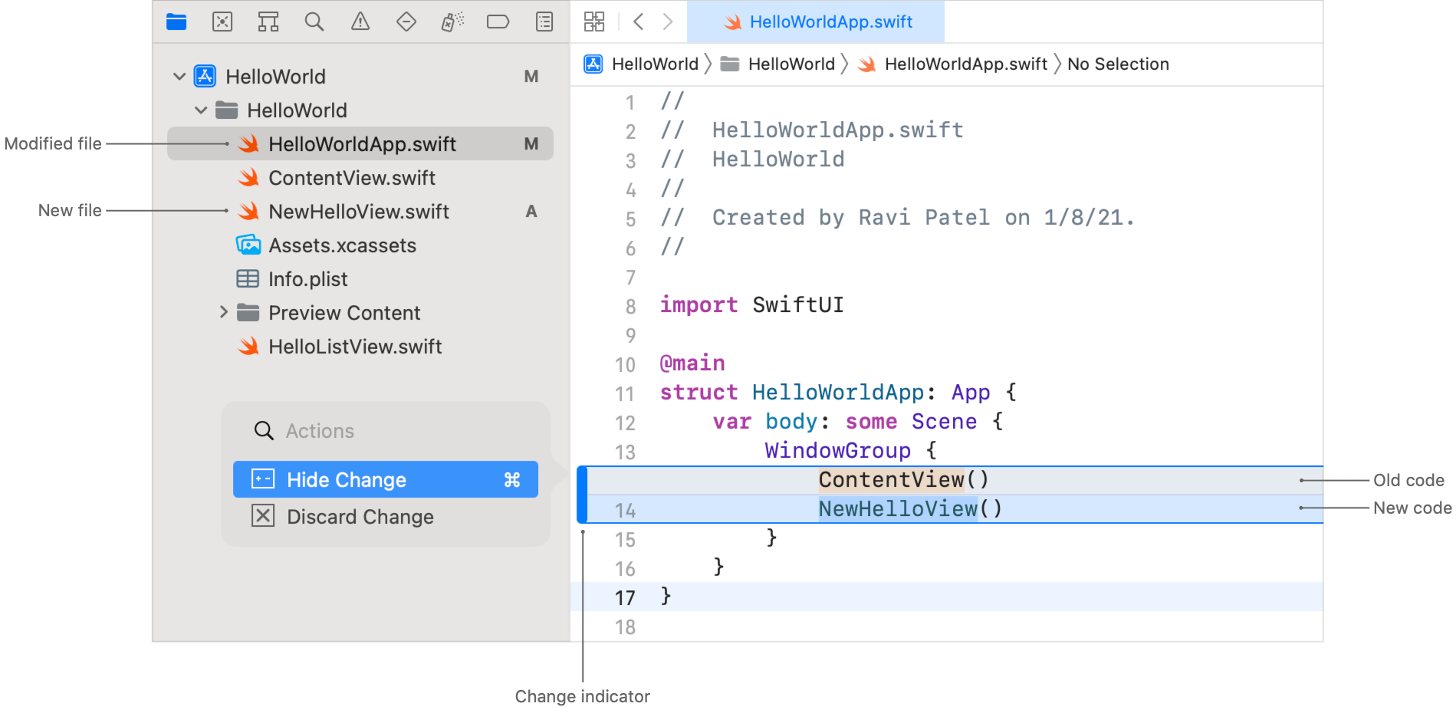Open the Source Control navigator

[222, 21]
